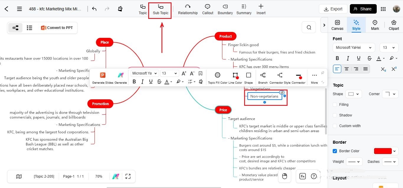The image size is (403, 188).
Task: Enable the Filling checkbox
Action: pos(335,105)
